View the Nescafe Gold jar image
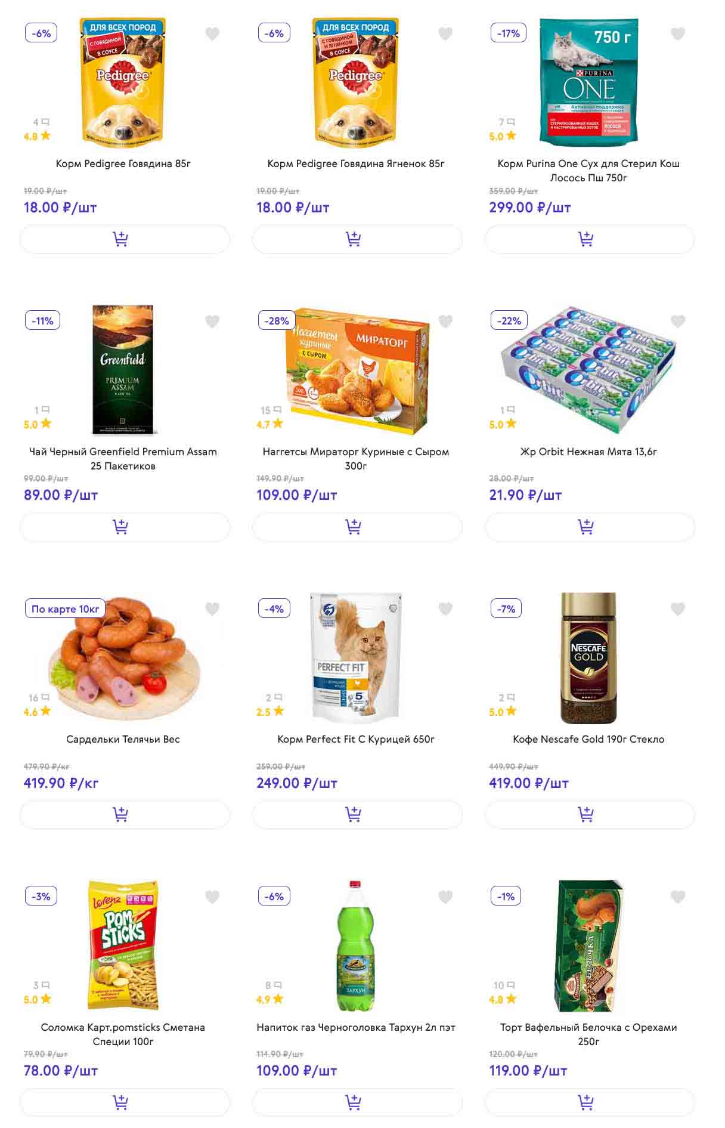This screenshot has width=725, height=1128. click(x=588, y=657)
